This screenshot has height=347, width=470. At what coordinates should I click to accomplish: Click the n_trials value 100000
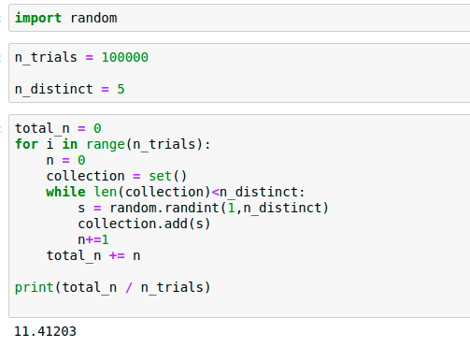pyautogui.click(x=125, y=57)
